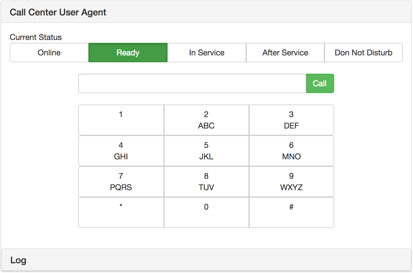Set status to Online
The height and width of the screenshot is (273, 413).
click(49, 53)
